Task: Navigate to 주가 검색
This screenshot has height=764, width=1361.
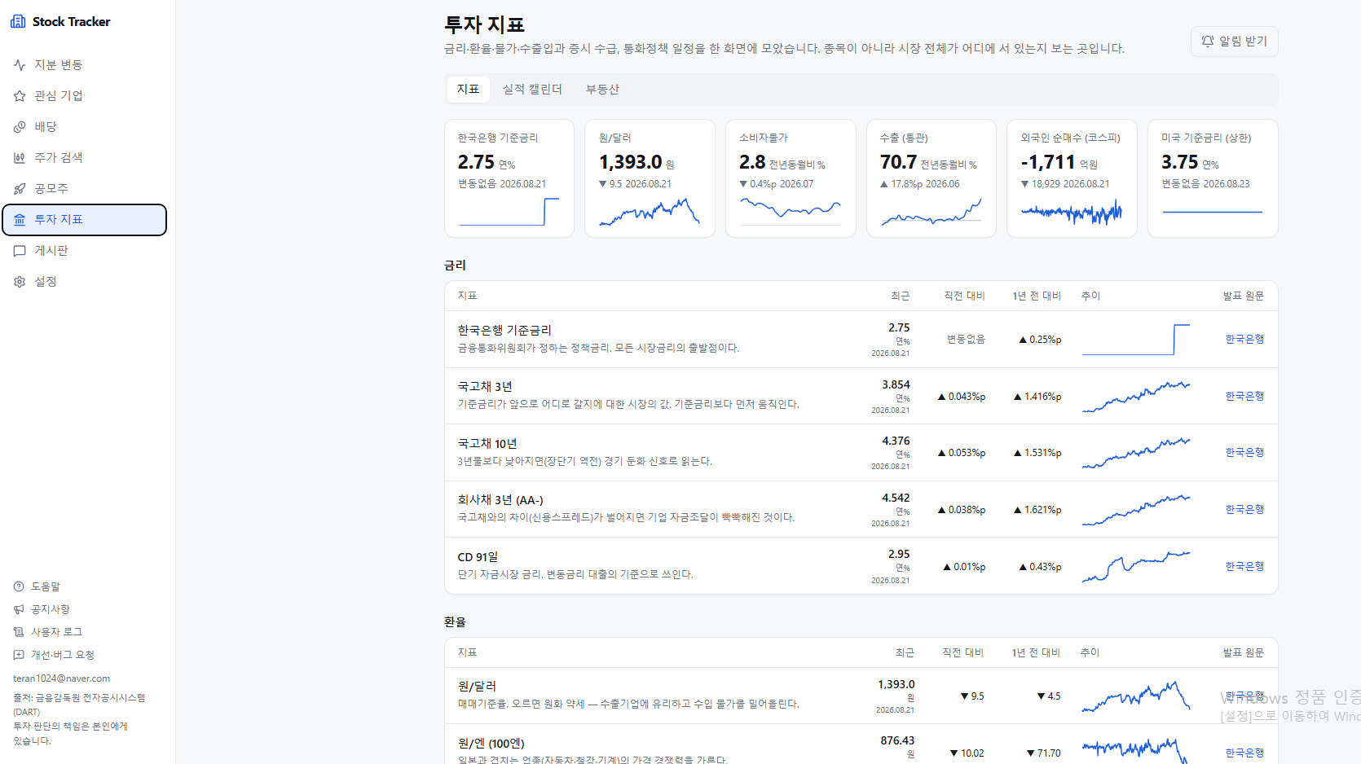Action: coord(85,158)
